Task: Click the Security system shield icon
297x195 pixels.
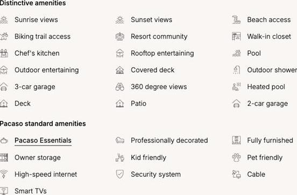Action: pyautogui.click(x=119, y=174)
